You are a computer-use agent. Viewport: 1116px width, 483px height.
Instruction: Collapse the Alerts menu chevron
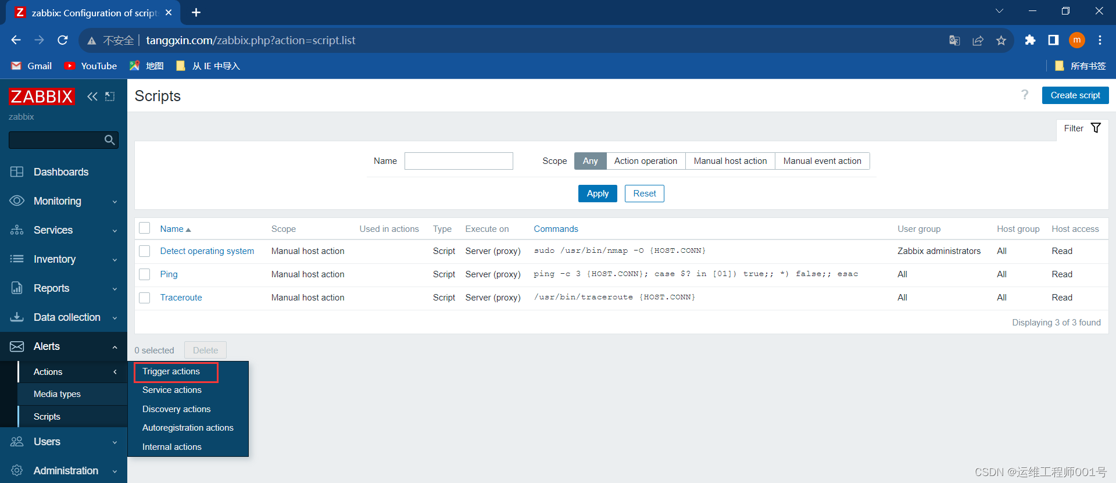115,347
